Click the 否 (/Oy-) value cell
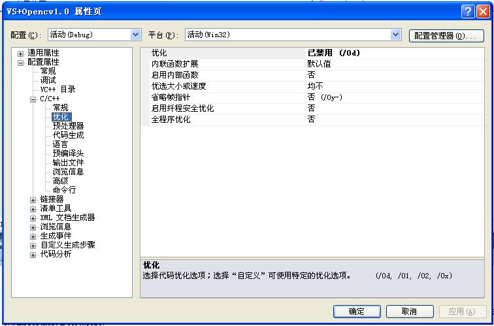 (395, 97)
